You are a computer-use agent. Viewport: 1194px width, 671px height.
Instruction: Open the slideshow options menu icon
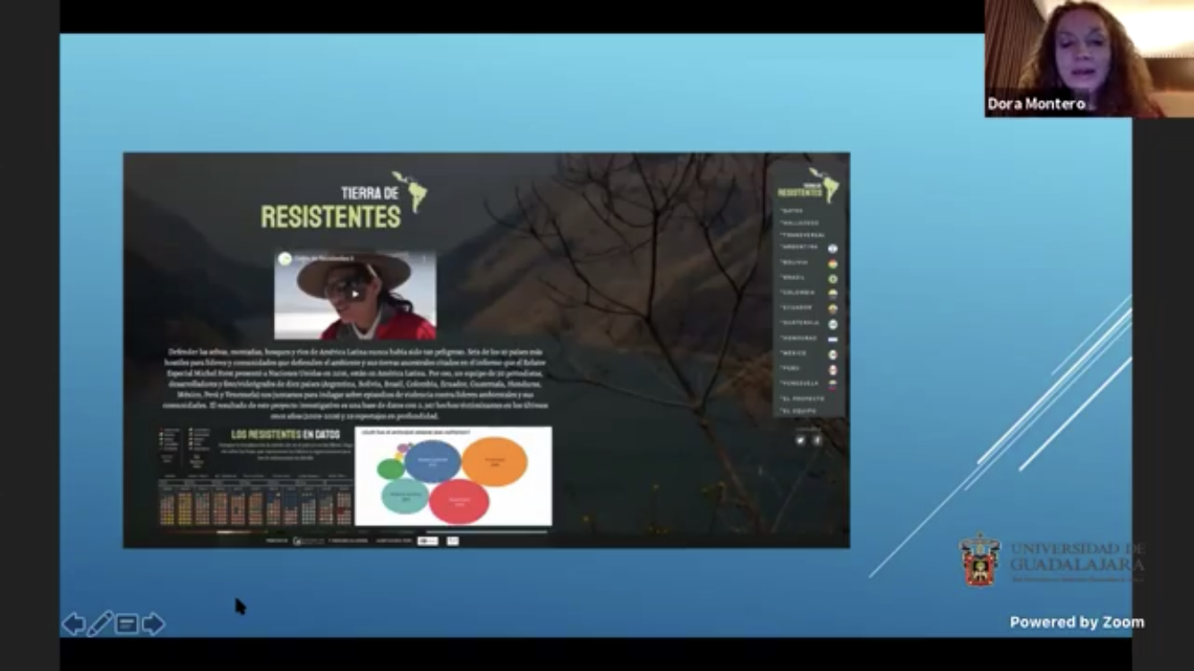click(x=127, y=624)
